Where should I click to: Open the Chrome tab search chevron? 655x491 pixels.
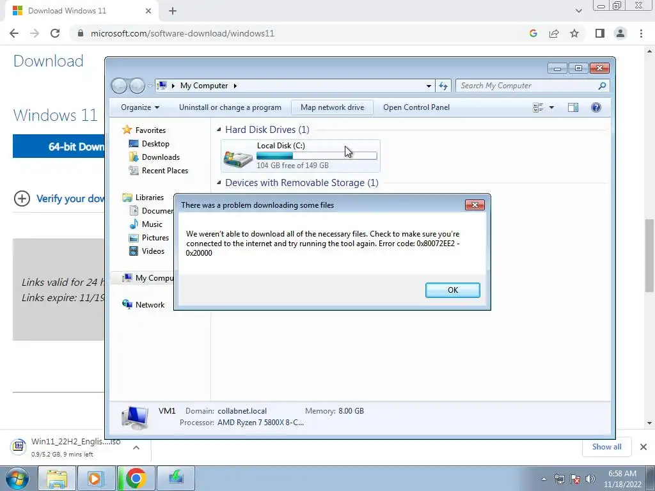[x=578, y=11]
